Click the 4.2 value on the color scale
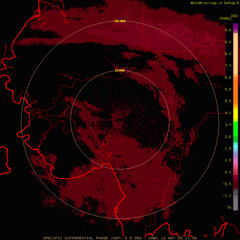The width and height of the screenshot is (240, 240). tap(228, 113)
